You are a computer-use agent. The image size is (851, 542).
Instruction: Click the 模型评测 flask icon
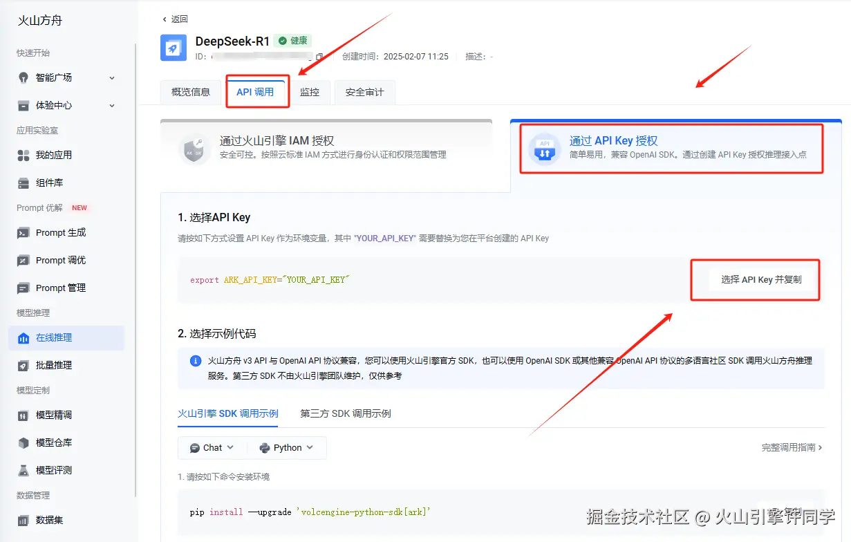coord(24,470)
